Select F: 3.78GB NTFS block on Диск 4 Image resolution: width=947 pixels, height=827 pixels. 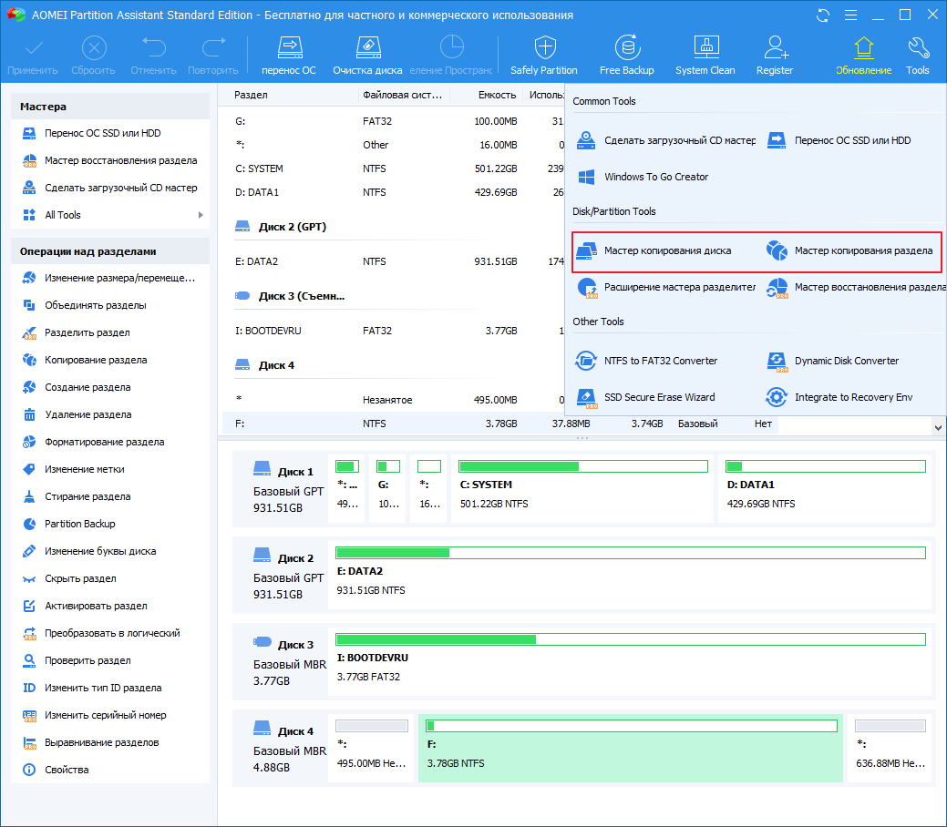631,748
